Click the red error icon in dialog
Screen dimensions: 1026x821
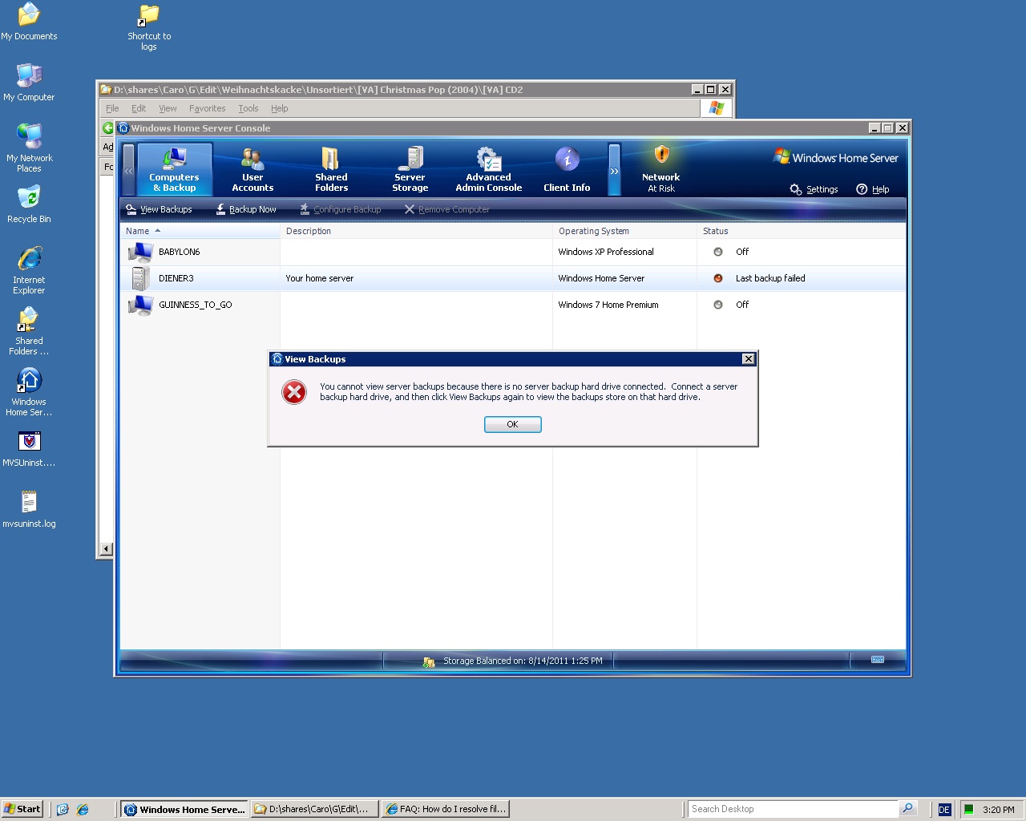pos(294,392)
